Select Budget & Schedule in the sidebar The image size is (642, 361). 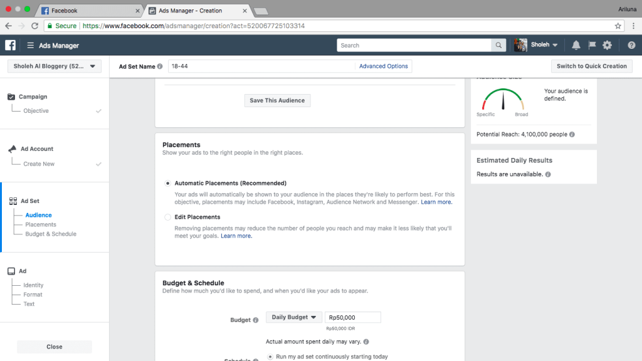pos(51,234)
